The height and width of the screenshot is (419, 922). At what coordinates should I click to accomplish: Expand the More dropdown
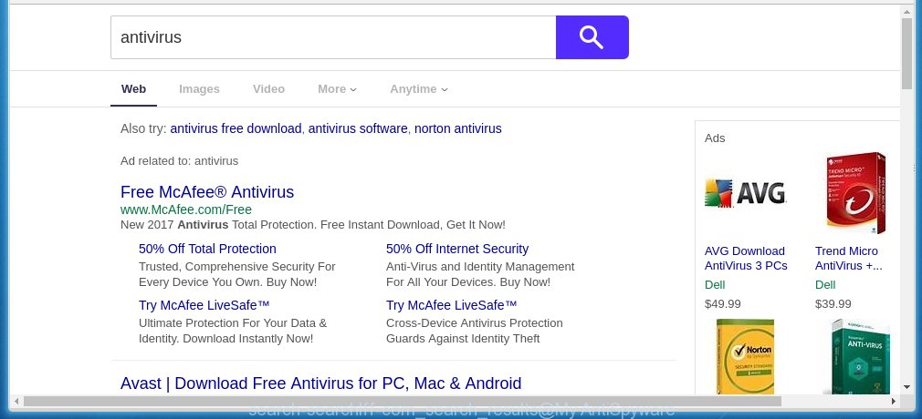(x=337, y=89)
